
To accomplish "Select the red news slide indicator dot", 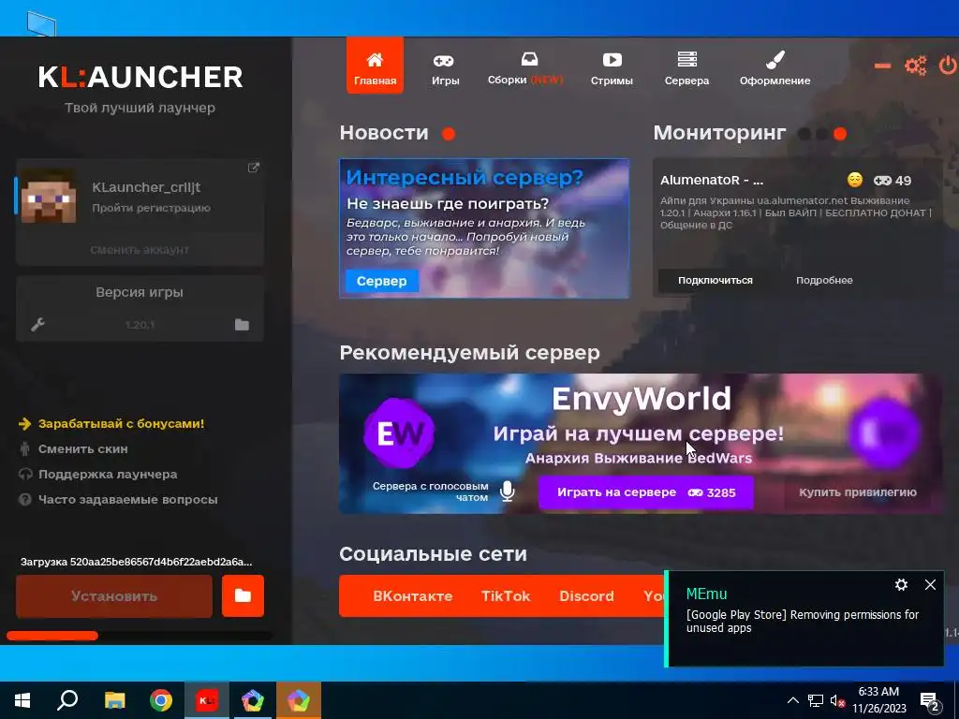I will point(449,133).
